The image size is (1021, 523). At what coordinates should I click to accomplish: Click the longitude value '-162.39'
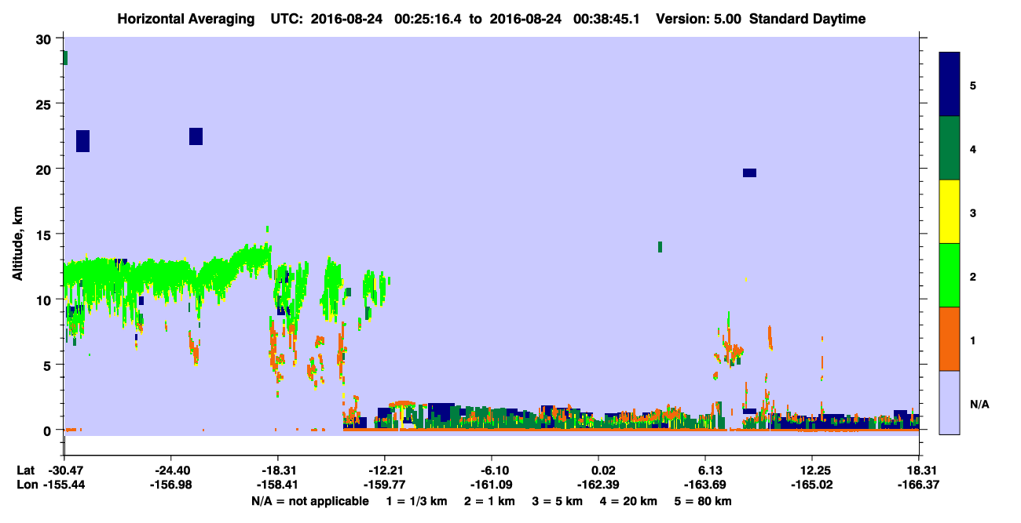[598, 485]
